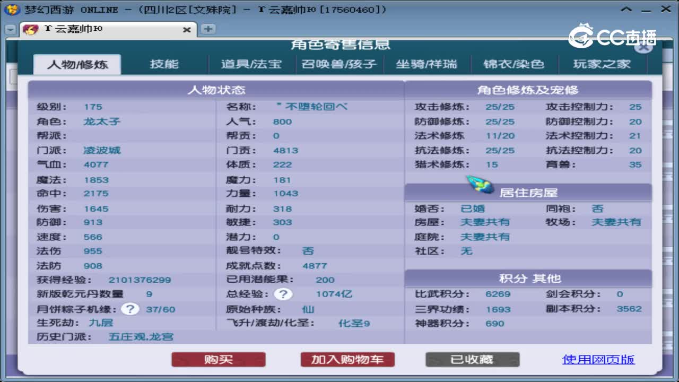Click the 角色修炼及宠修 section header
This screenshot has width=679, height=382.
[x=528, y=90]
